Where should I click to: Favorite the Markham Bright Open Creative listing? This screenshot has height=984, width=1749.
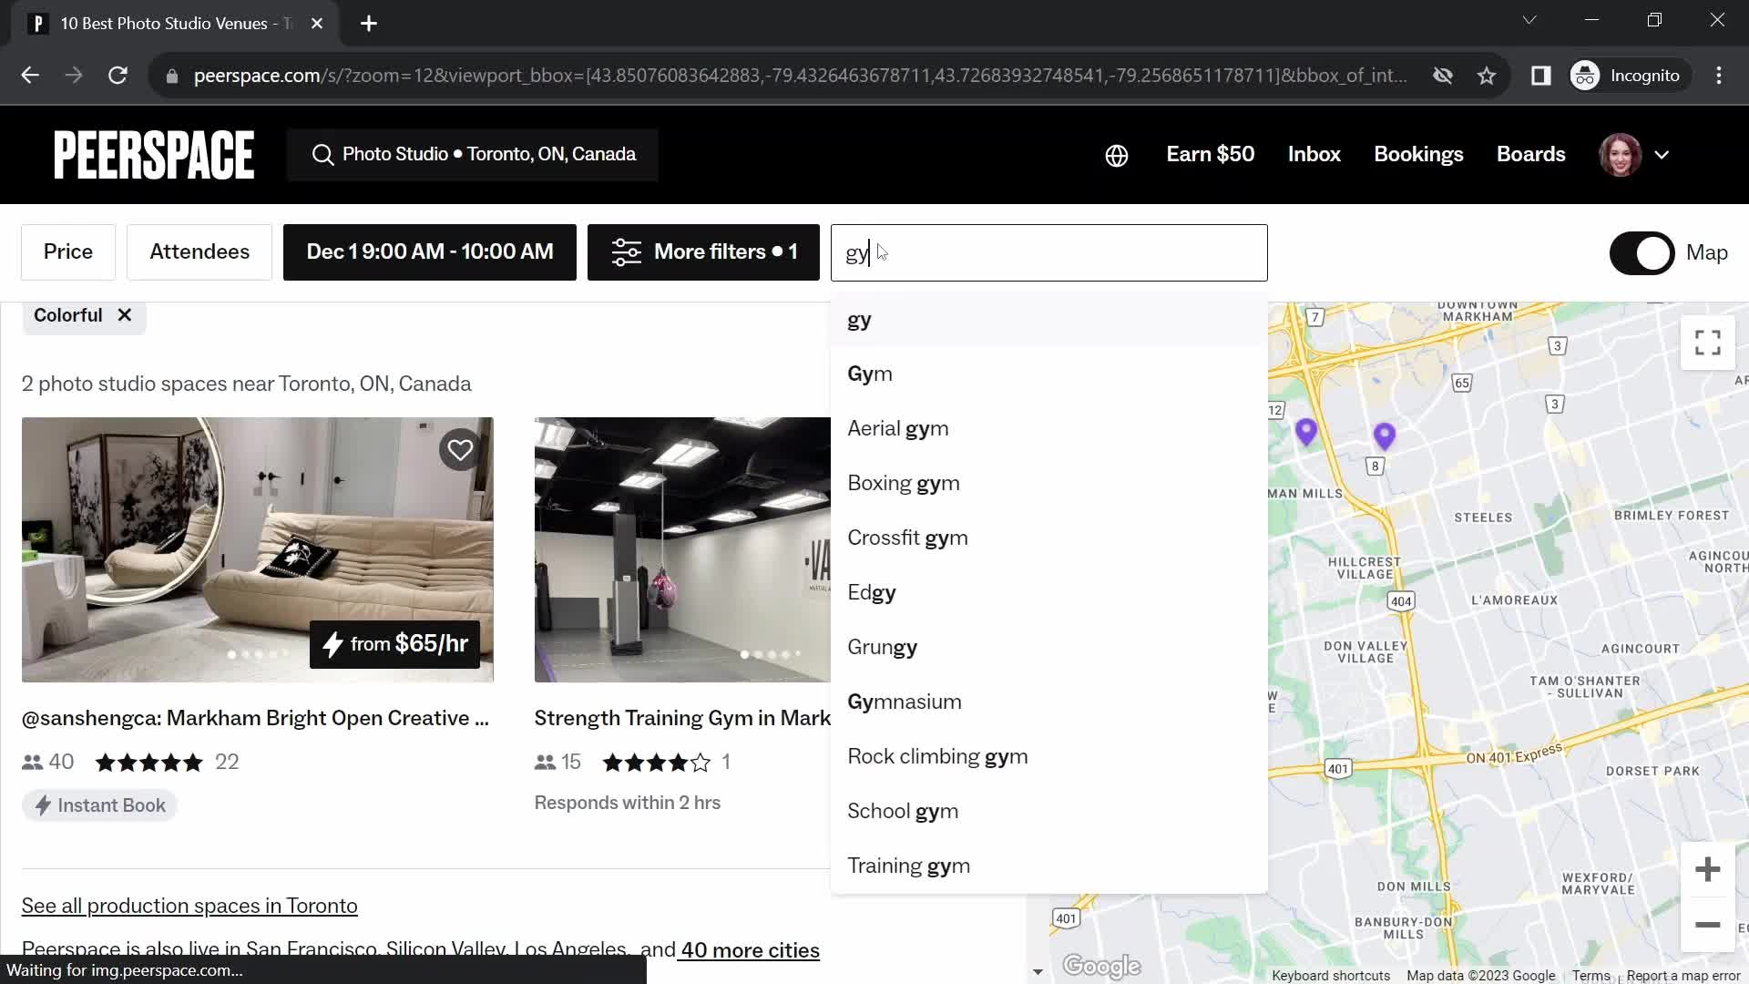point(460,450)
